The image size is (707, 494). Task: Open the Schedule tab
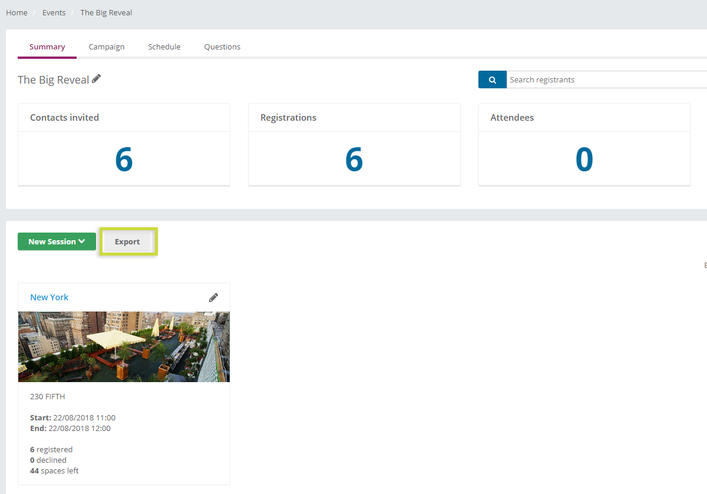[x=164, y=47]
